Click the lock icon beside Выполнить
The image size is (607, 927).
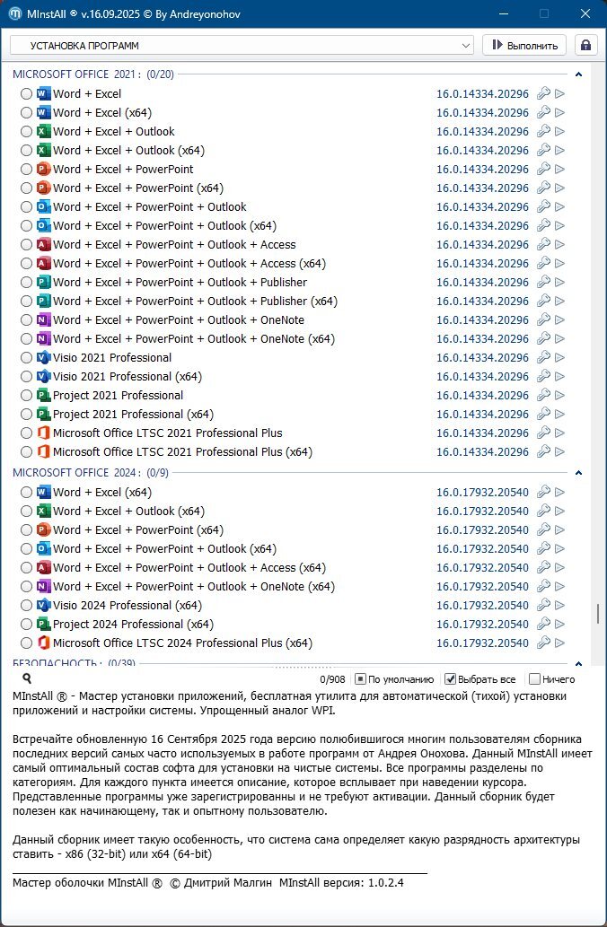pyautogui.click(x=585, y=45)
